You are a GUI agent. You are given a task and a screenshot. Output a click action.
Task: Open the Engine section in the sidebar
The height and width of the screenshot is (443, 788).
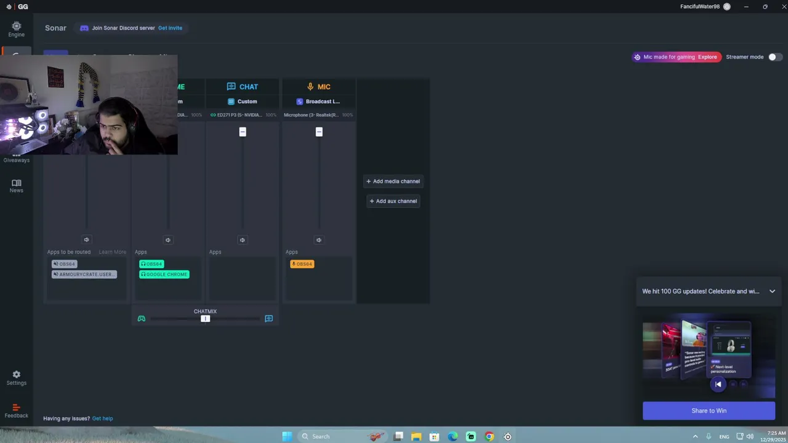16,29
